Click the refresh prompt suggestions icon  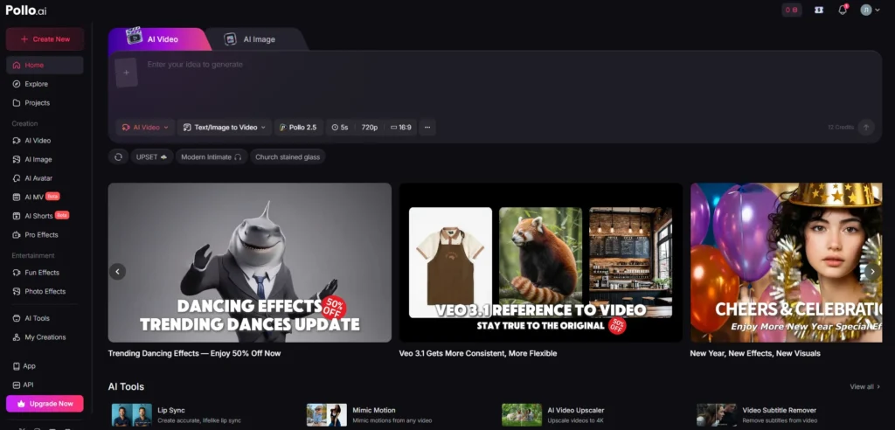tap(118, 156)
